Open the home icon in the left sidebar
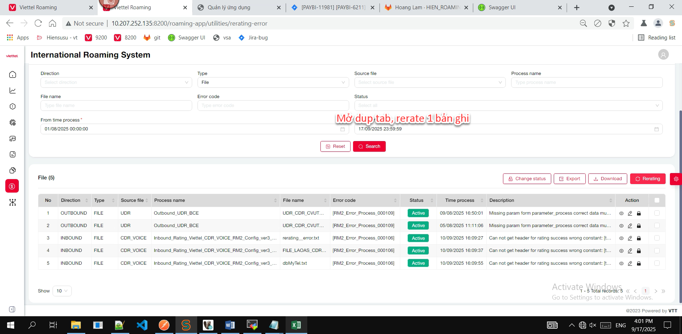This screenshot has height=334, width=682. (x=12, y=75)
